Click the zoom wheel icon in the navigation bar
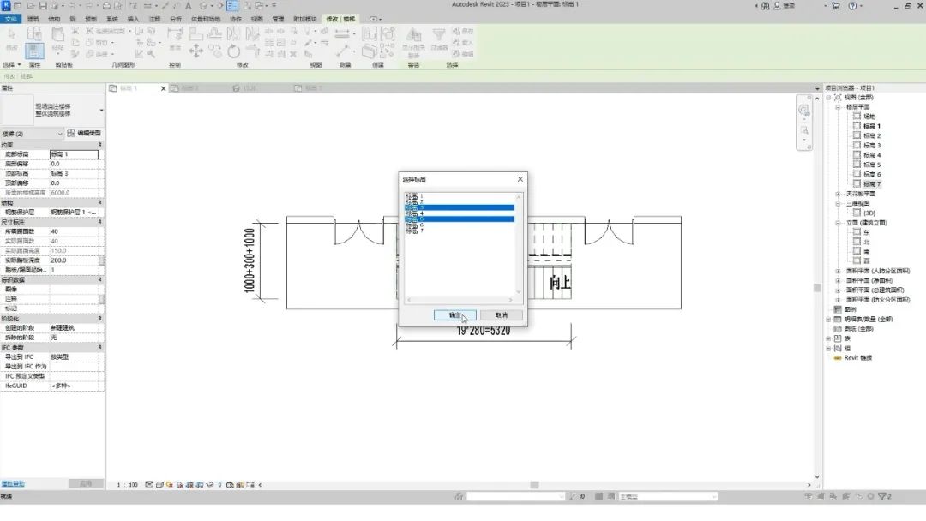Screen dimensions: 926x521 pyautogui.click(x=803, y=111)
